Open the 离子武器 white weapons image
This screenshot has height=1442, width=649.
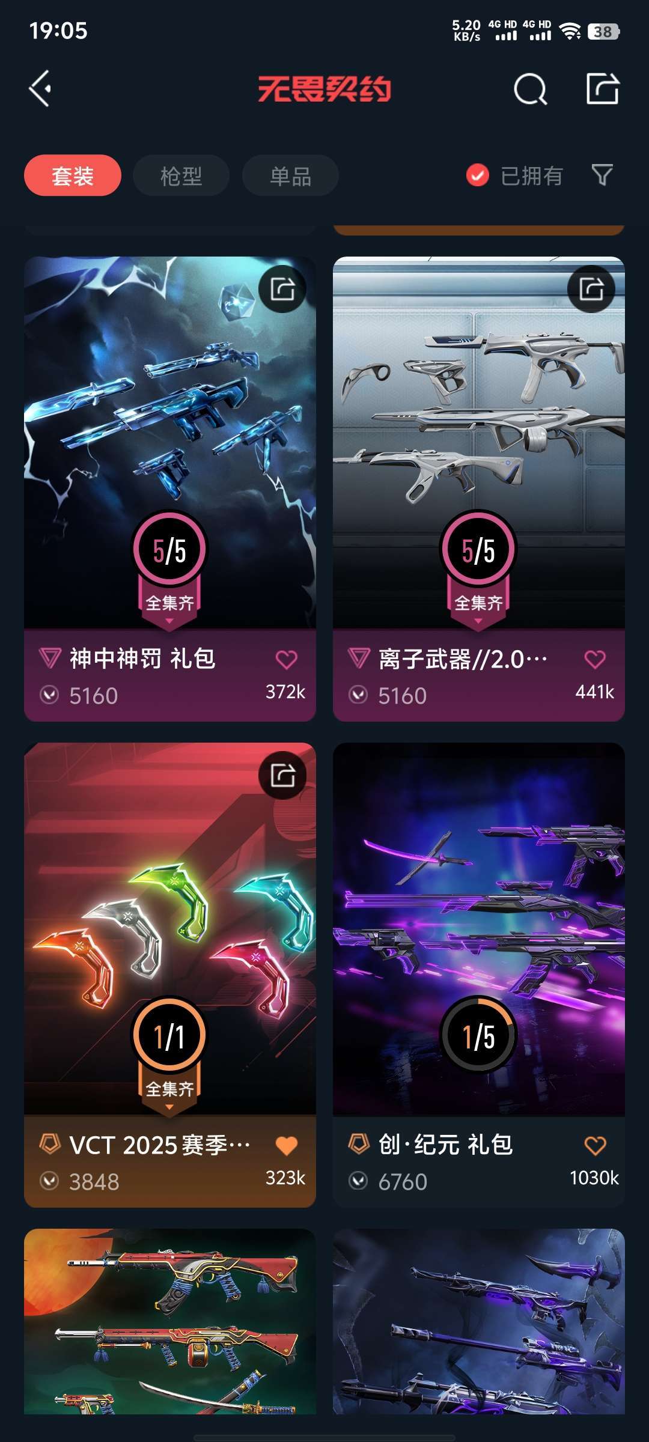(x=479, y=442)
